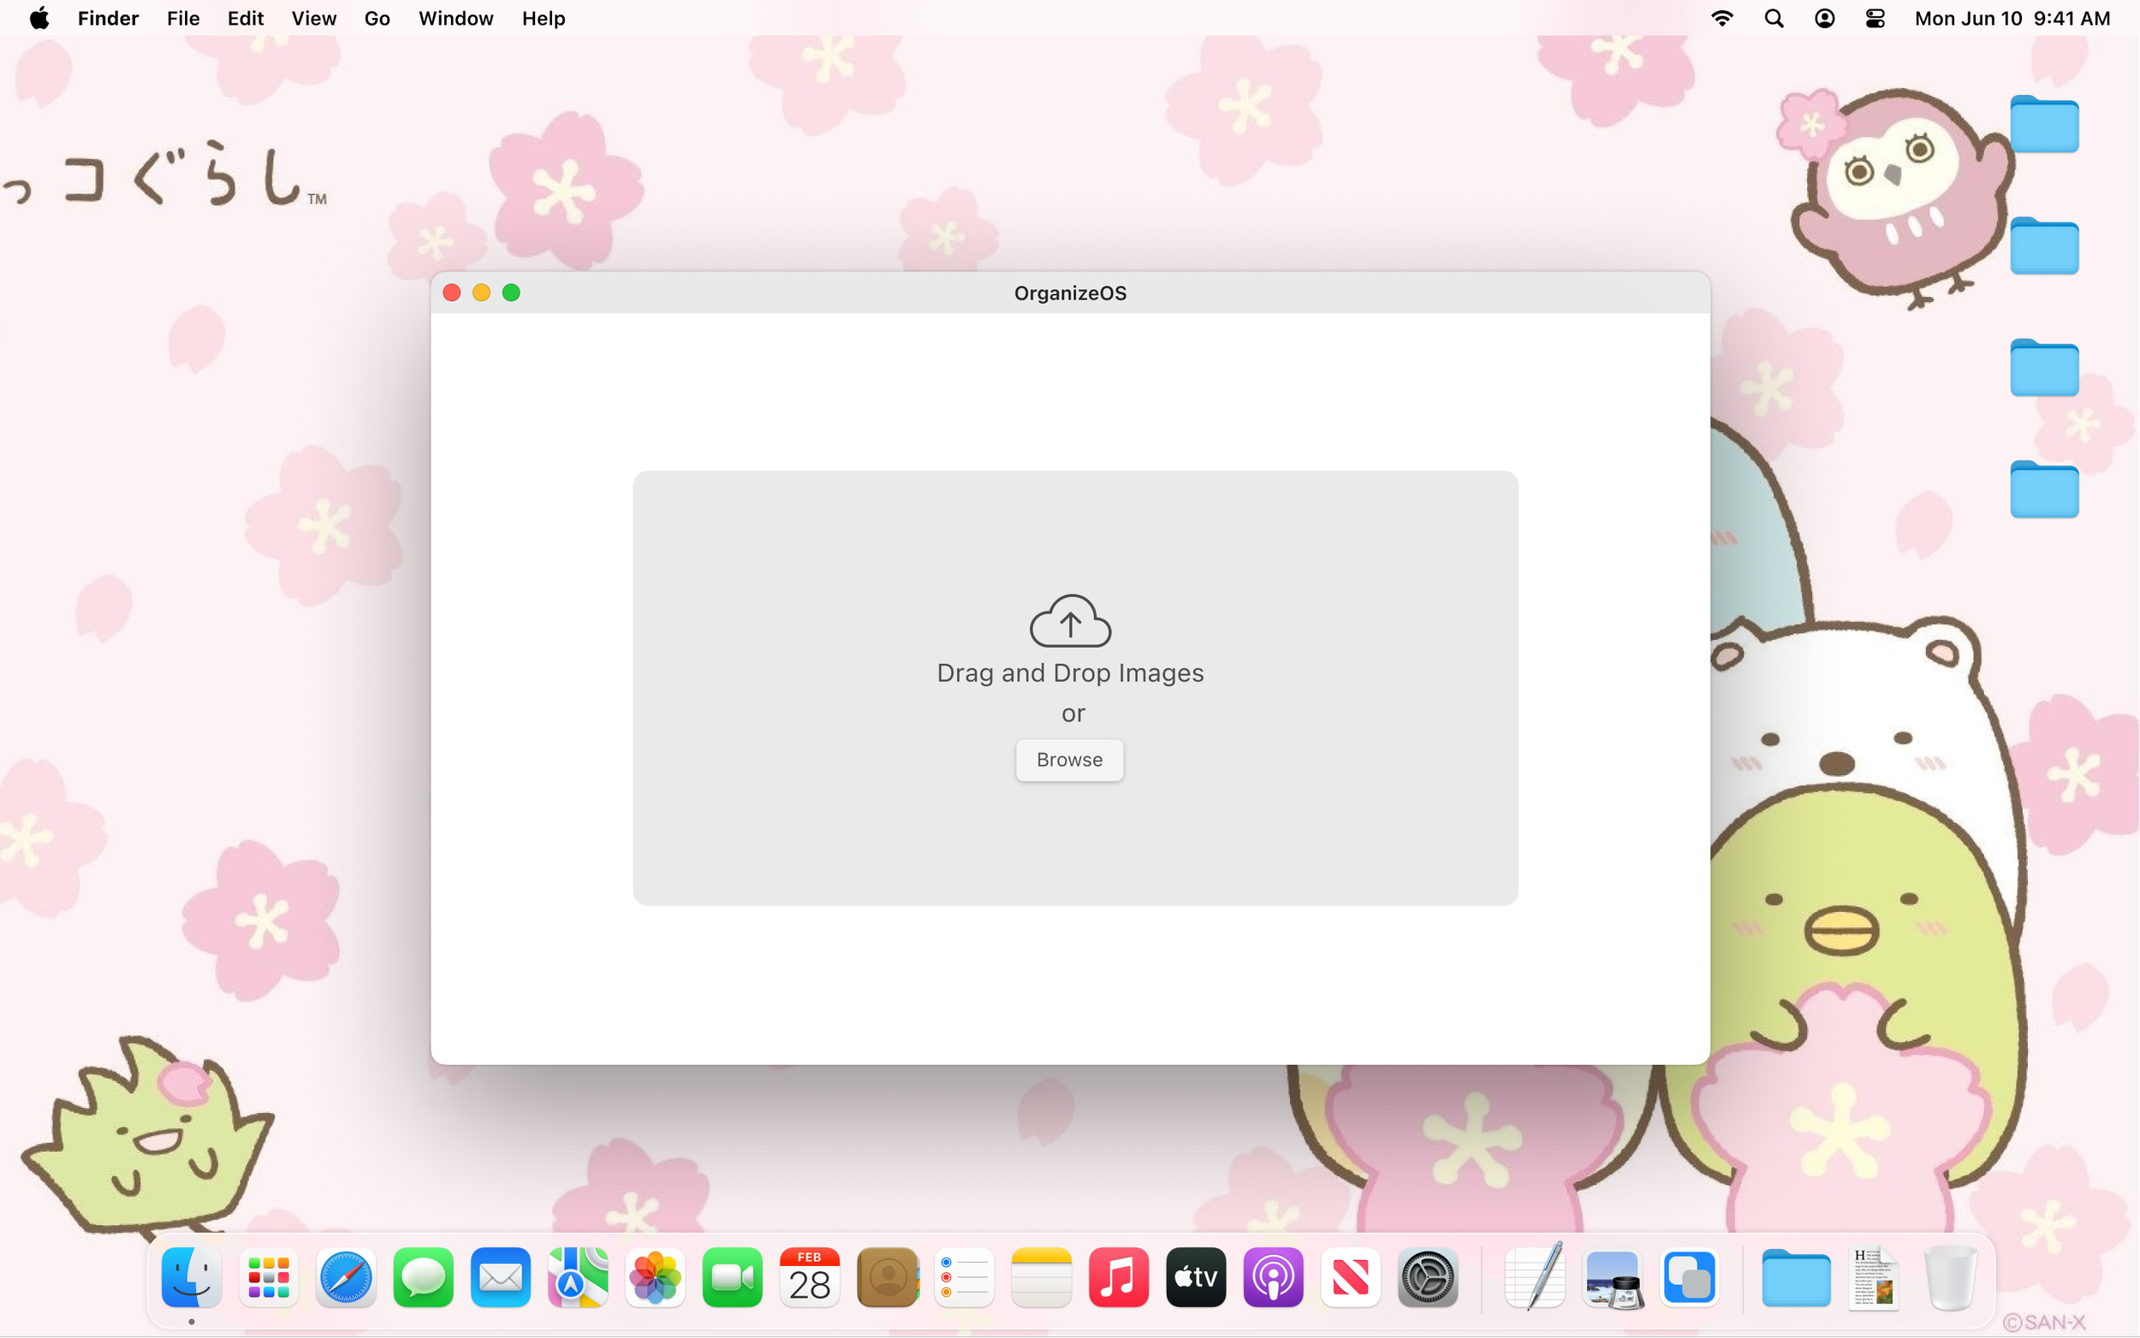Select the bottom desktop folder
2140x1338 pixels.
[2043, 489]
